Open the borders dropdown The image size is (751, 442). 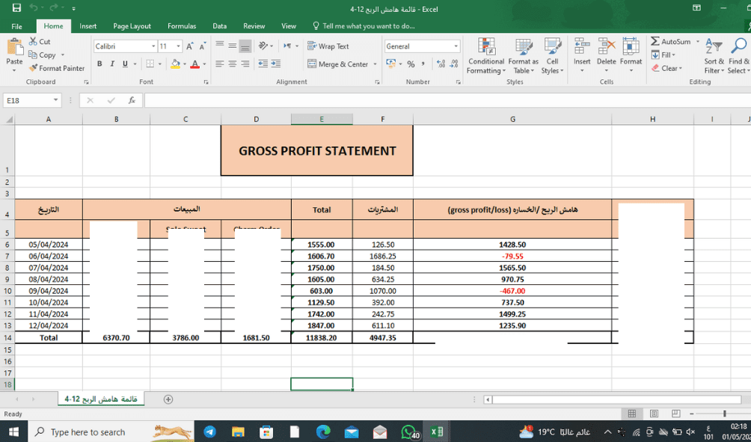(159, 64)
